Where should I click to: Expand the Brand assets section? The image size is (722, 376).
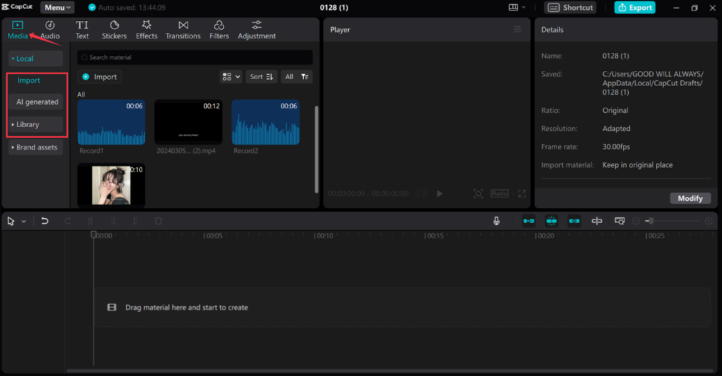coord(36,147)
